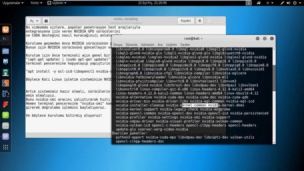
Task: Open the Düzenle menu in terminal
Action: [x=131, y=45]
